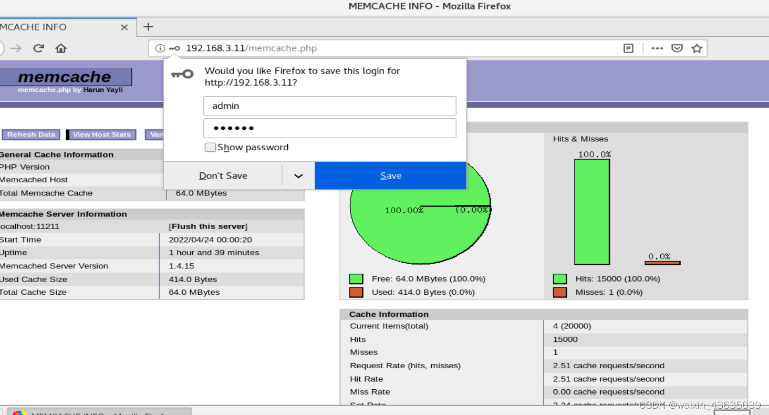Select the Uptime value 1 hour and 39 minutes
The width and height of the screenshot is (769, 415).
[214, 253]
